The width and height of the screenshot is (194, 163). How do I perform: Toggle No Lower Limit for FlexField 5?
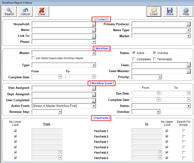tap(15, 152)
